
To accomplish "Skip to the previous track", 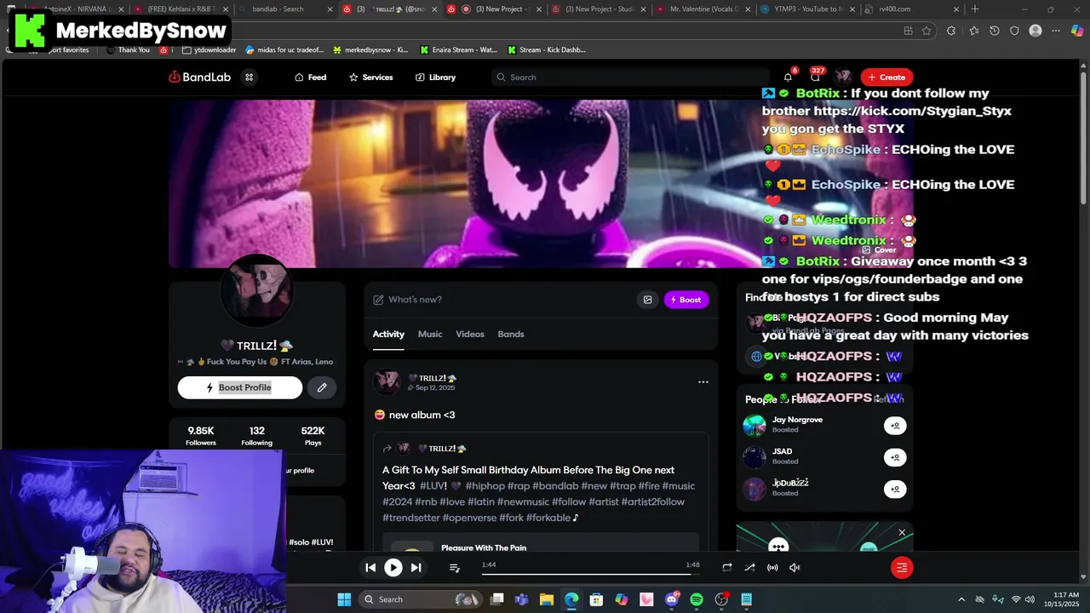I will coord(370,568).
